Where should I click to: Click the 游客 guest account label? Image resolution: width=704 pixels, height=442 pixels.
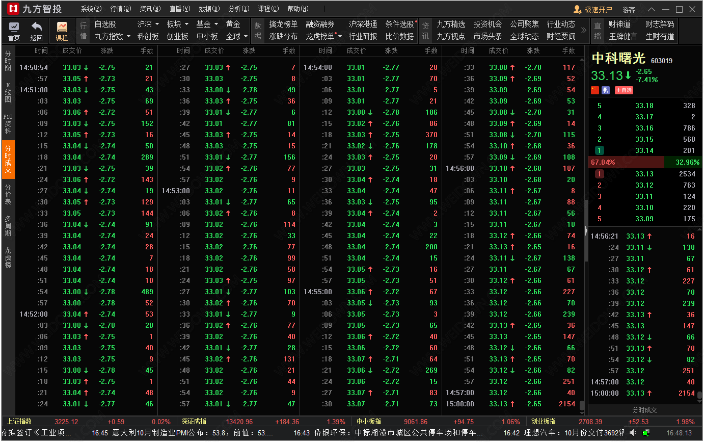pos(629,9)
